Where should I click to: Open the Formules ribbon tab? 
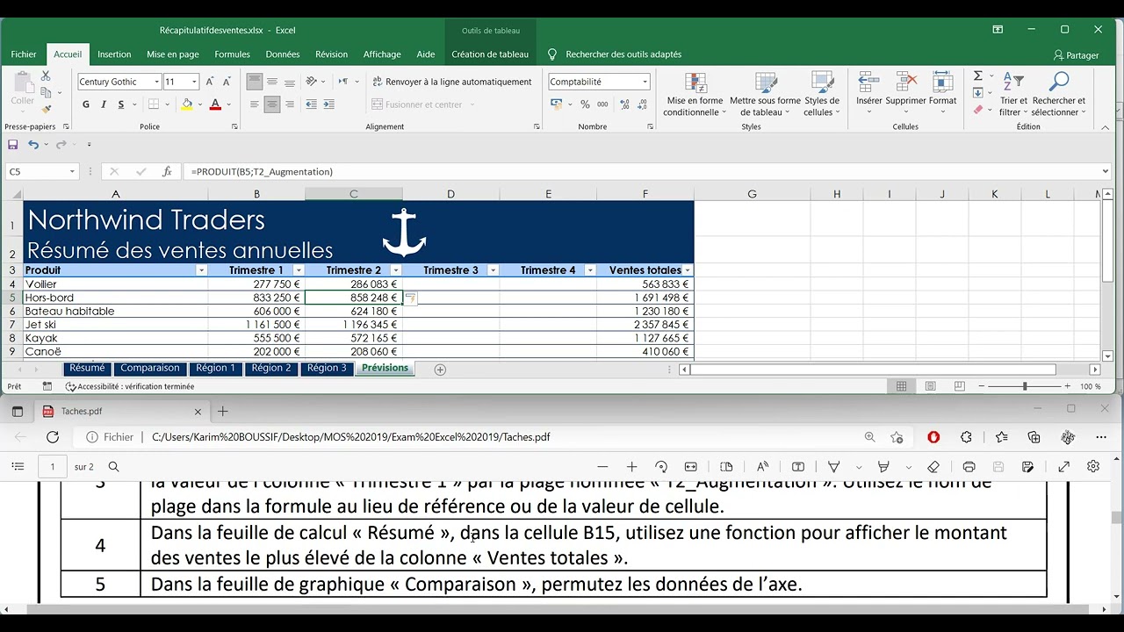(x=233, y=54)
